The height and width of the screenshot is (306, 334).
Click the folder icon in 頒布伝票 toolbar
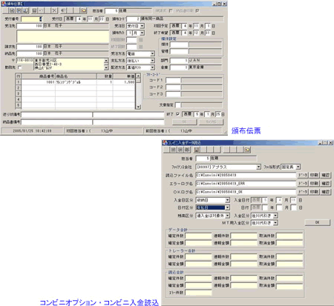click(84, 10)
